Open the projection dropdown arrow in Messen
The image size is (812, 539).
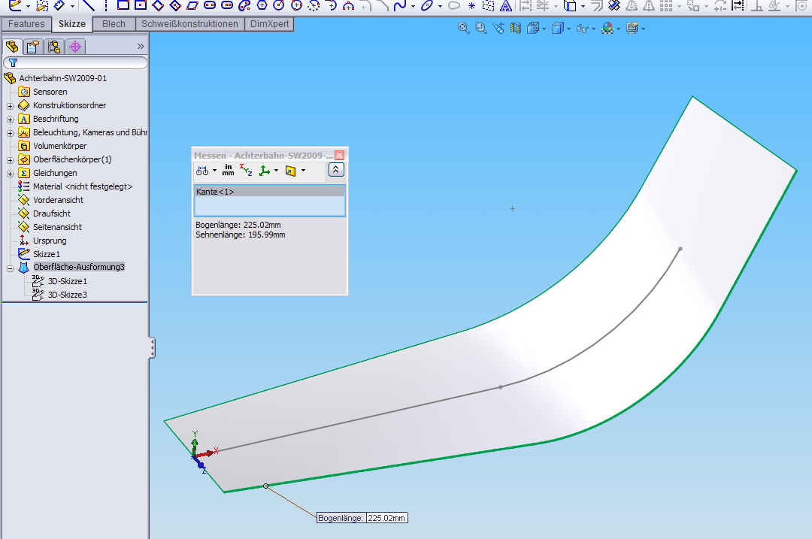[304, 171]
